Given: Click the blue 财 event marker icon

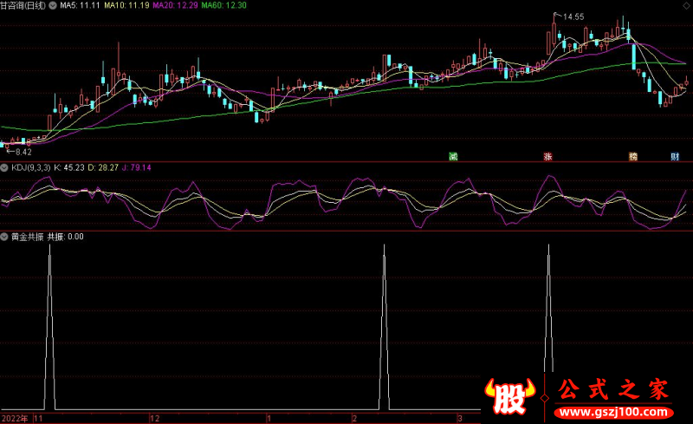Looking at the screenshot, I should click(675, 157).
